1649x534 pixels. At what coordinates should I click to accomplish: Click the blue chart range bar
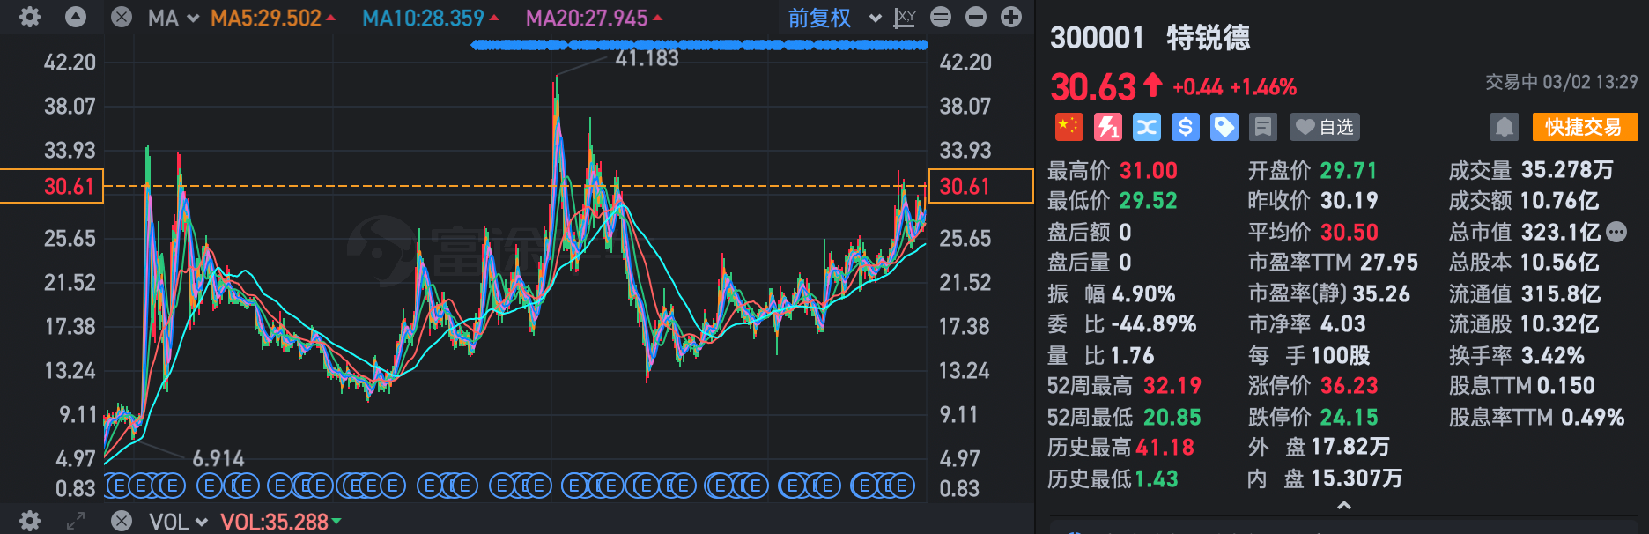point(699,45)
